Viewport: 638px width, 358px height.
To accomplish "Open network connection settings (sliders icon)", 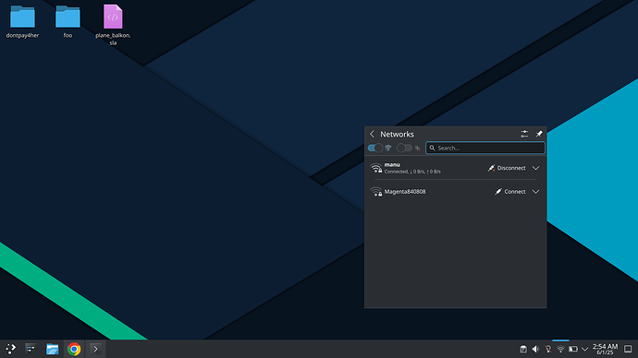I will [x=524, y=134].
